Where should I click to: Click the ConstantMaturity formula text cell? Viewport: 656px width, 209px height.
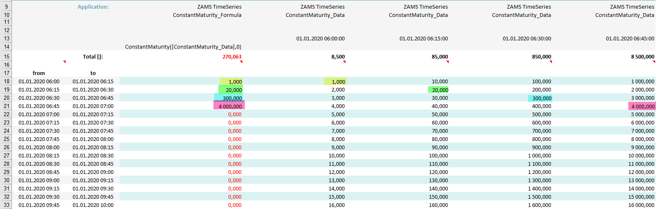(183, 47)
